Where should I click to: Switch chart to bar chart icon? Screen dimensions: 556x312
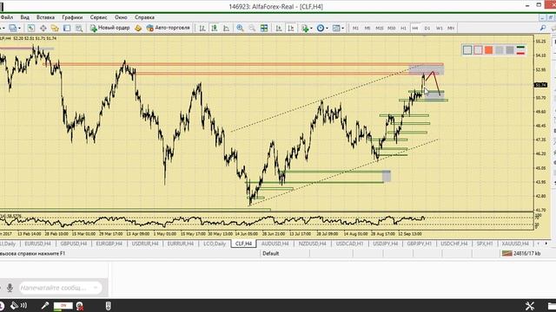pyautogui.click(x=202, y=28)
